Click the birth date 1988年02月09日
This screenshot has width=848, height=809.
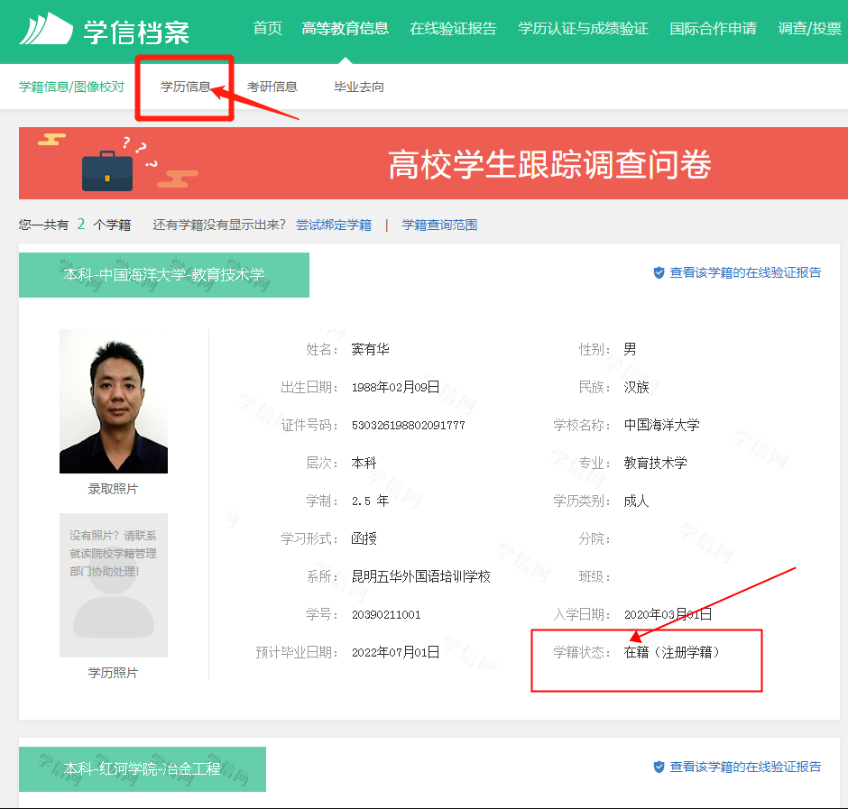coord(395,387)
